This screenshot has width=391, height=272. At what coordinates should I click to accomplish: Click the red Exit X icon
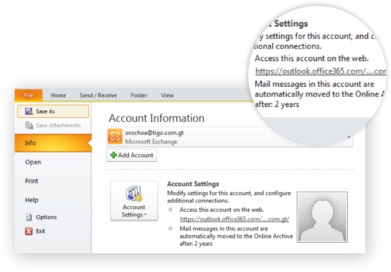point(28,231)
